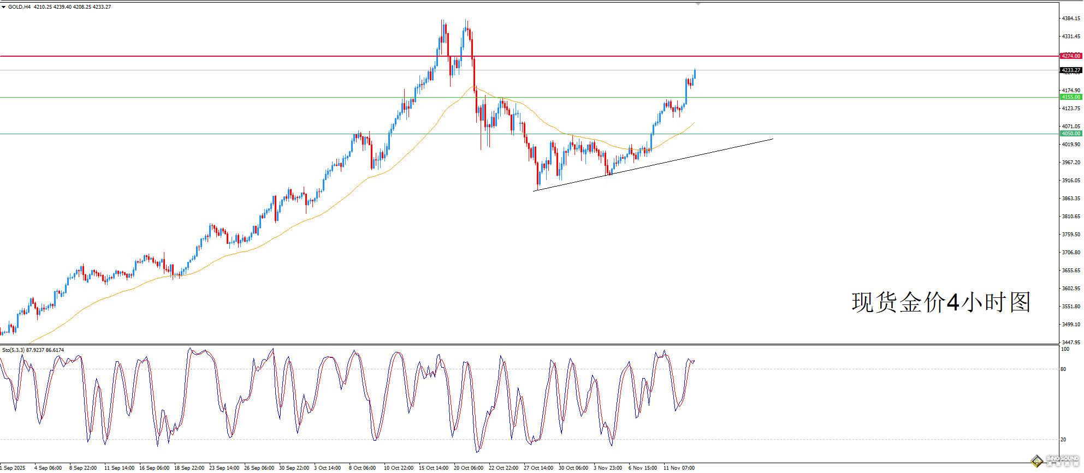Select the black 4233.27 current price tag
The height and width of the screenshot is (473, 1084).
click(1070, 70)
